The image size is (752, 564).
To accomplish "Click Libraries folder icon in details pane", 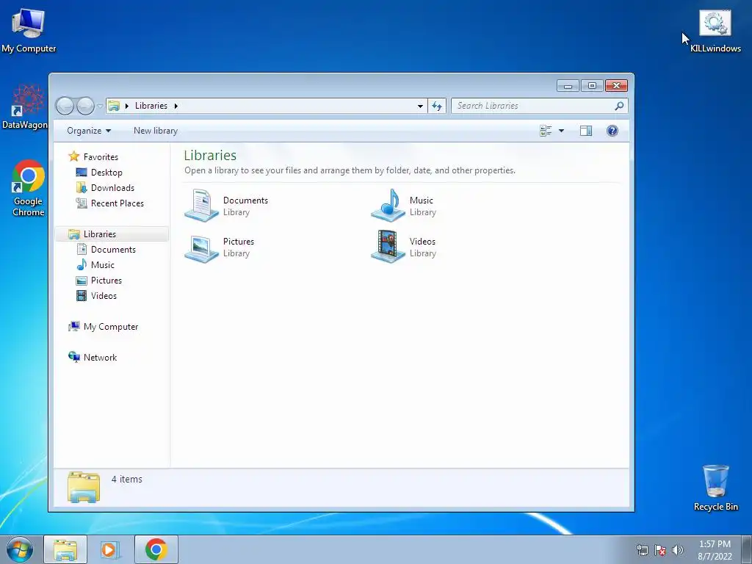I will pyautogui.click(x=84, y=487).
